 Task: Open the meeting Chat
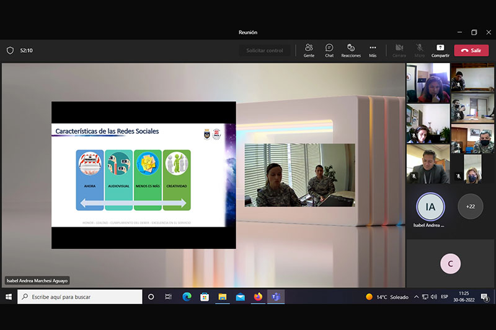click(329, 51)
